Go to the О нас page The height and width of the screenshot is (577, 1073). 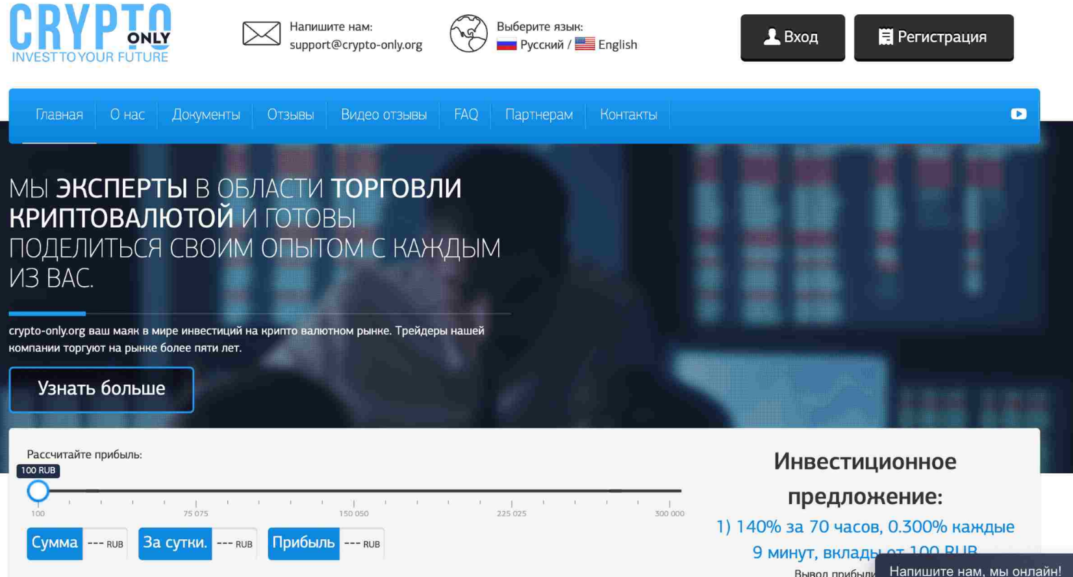tap(127, 115)
